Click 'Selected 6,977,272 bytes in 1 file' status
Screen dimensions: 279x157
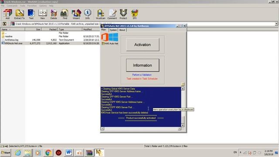tap(25, 146)
